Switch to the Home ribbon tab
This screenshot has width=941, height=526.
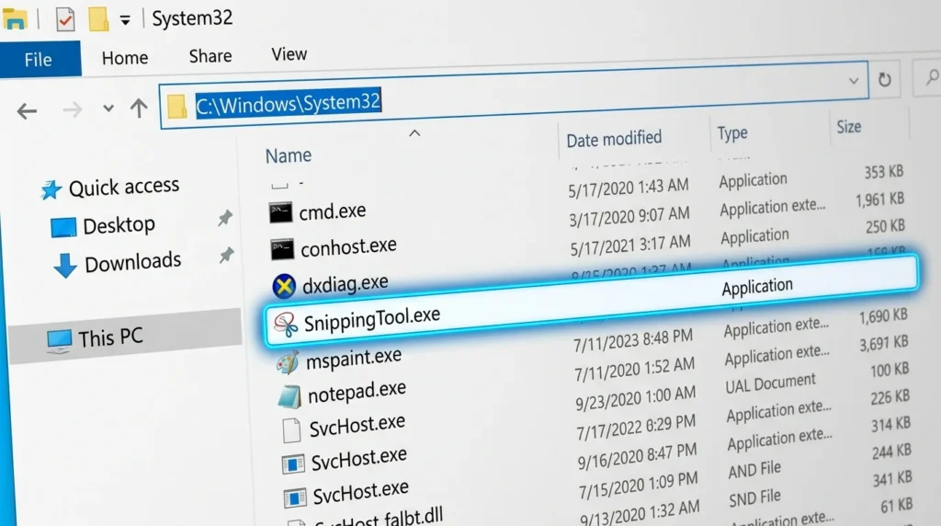coord(125,58)
